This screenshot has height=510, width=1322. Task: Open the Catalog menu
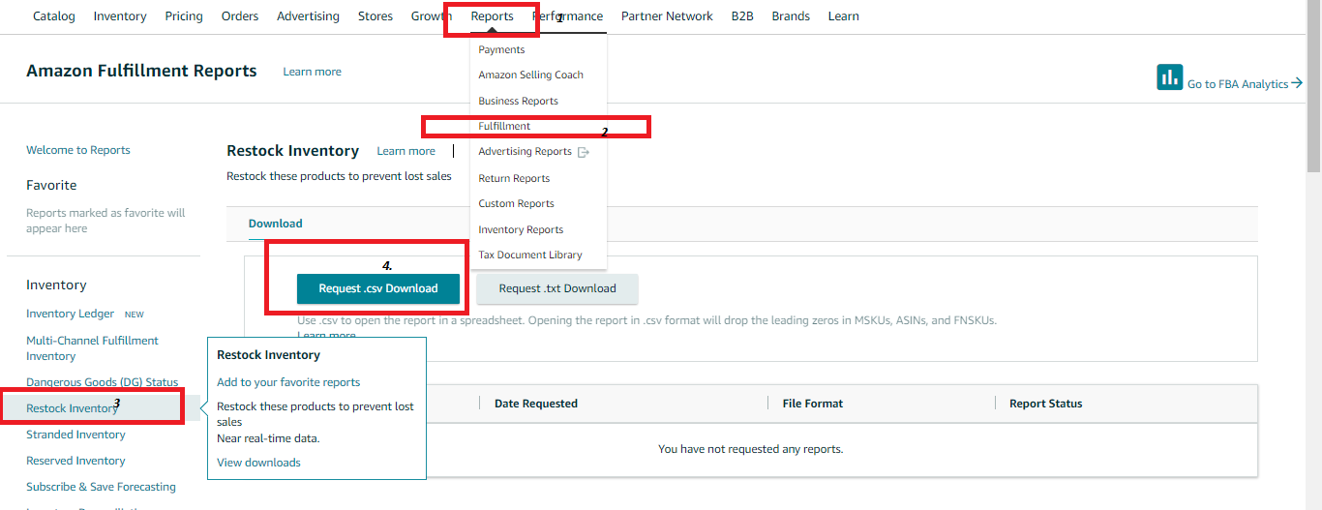pos(54,16)
